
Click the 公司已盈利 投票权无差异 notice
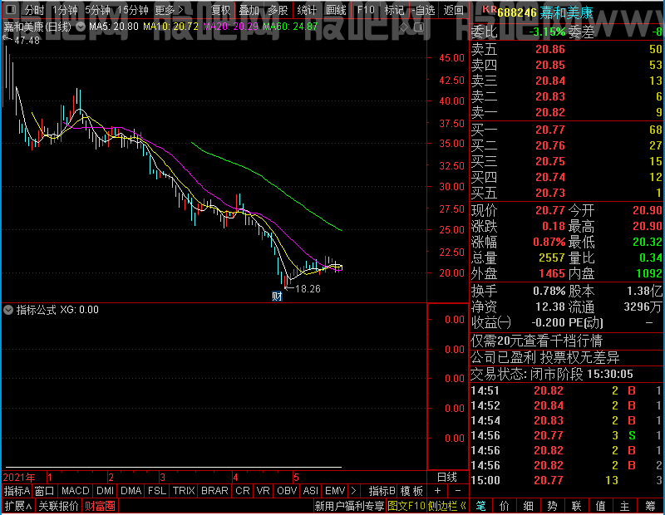[545, 358]
